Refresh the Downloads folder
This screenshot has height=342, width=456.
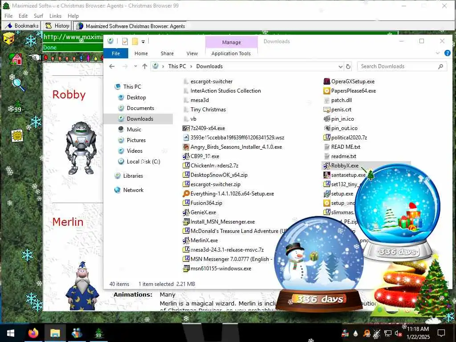click(348, 67)
